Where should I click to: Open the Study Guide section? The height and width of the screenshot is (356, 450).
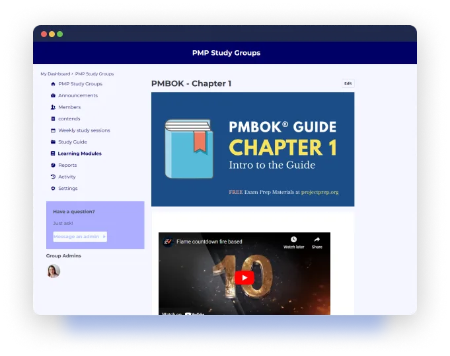(x=73, y=142)
